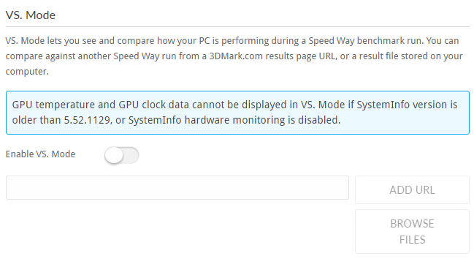Click the empty results URL input field
This screenshot has height=267, width=474.
177,188
